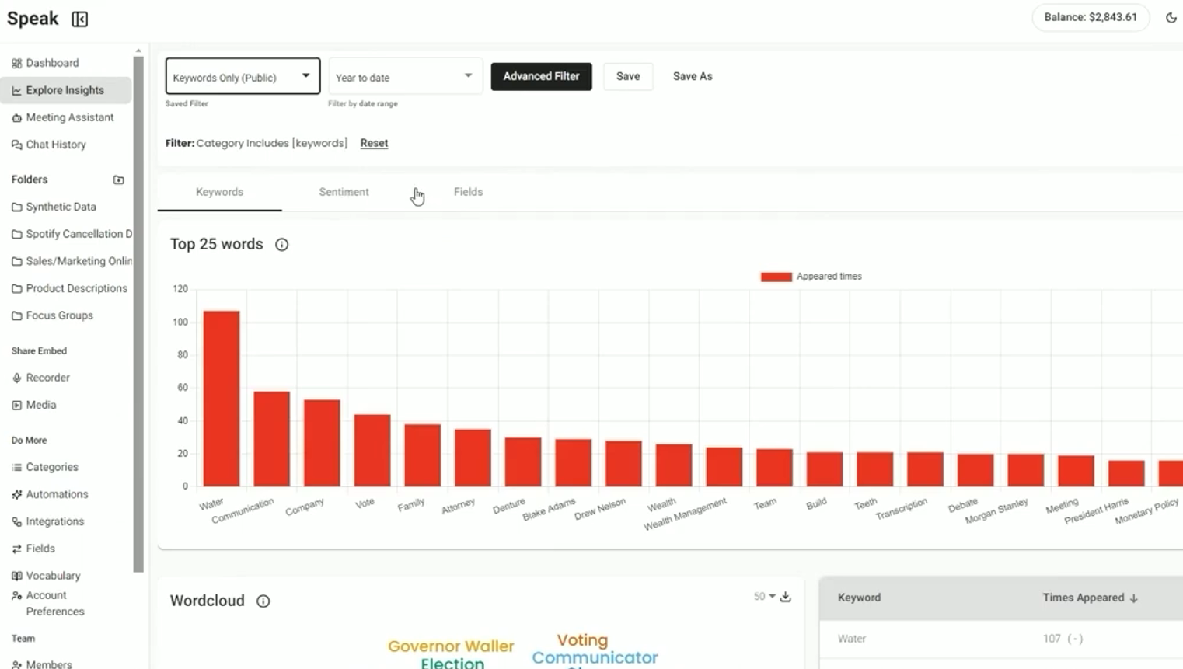Click the Categories list icon

click(16, 467)
